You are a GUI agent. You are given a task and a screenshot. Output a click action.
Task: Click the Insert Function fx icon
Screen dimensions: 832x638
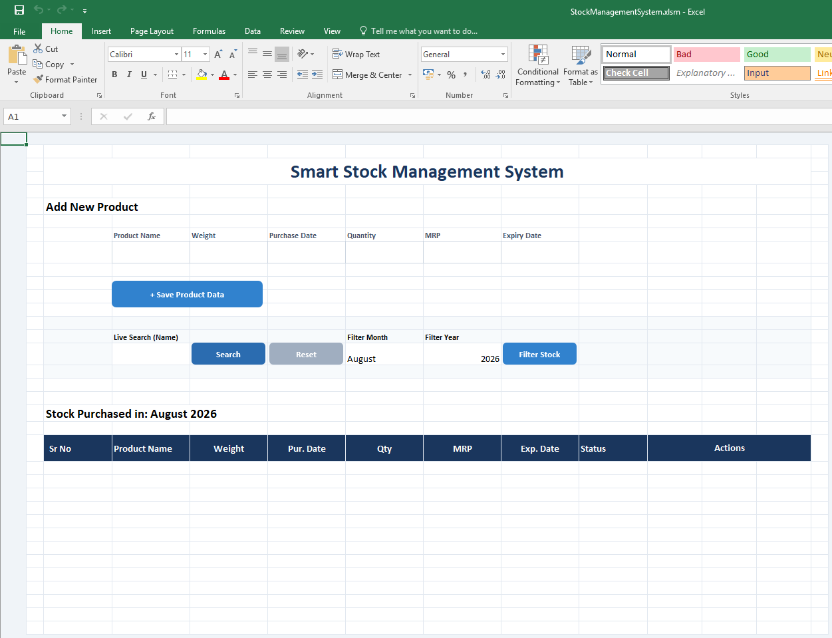(x=152, y=116)
